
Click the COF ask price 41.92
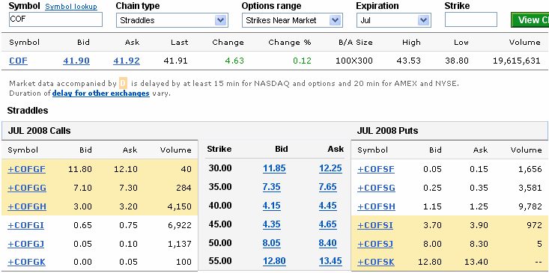point(127,61)
